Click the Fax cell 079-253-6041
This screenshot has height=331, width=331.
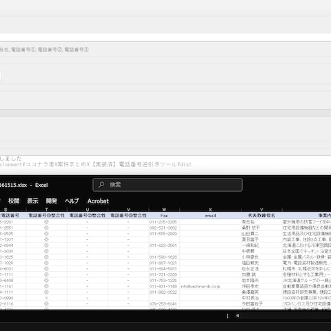163,304
